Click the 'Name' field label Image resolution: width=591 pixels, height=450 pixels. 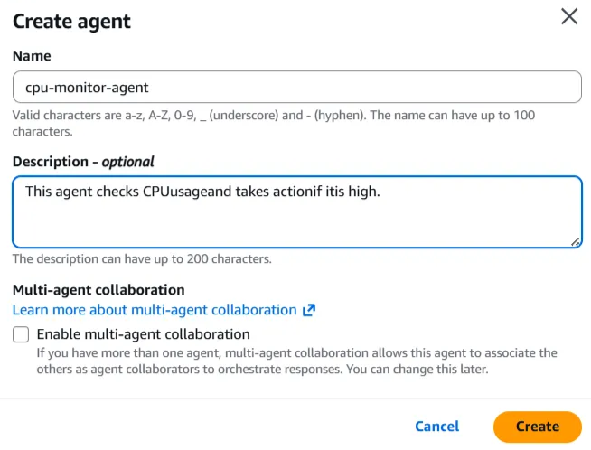click(x=32, y=56)
